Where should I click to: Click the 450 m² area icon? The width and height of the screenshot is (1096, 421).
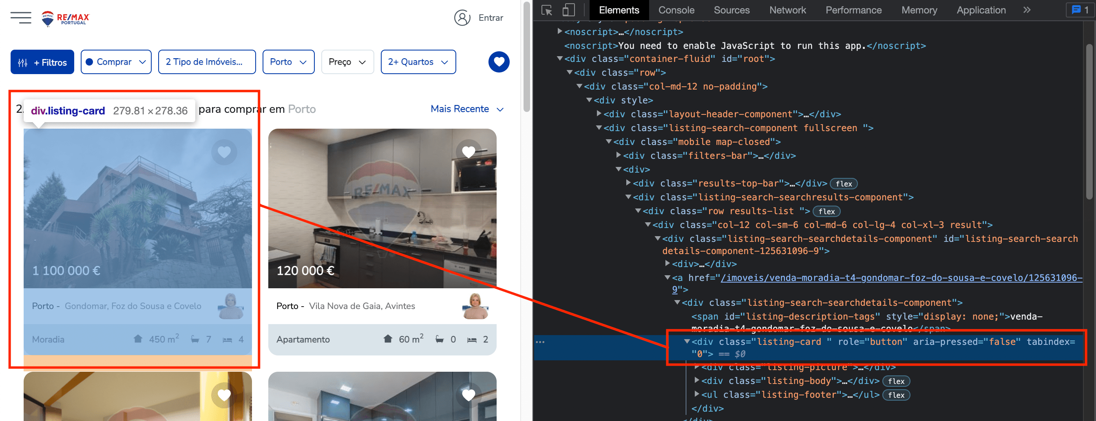[138, 339]
